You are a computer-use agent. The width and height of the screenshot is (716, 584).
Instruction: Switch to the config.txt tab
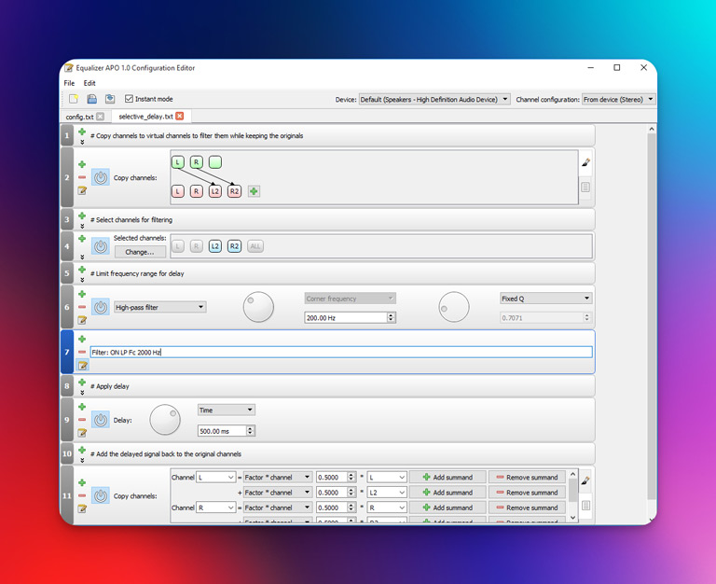coord(79,117)
